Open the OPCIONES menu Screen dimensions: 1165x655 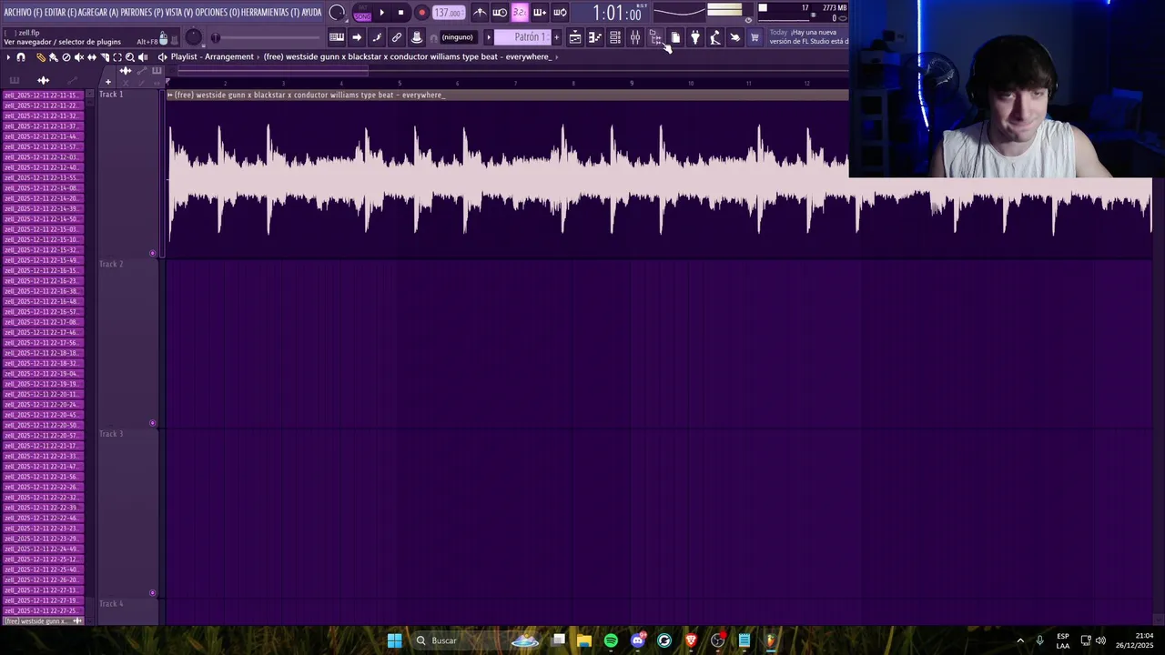click(x=218, y=12)
